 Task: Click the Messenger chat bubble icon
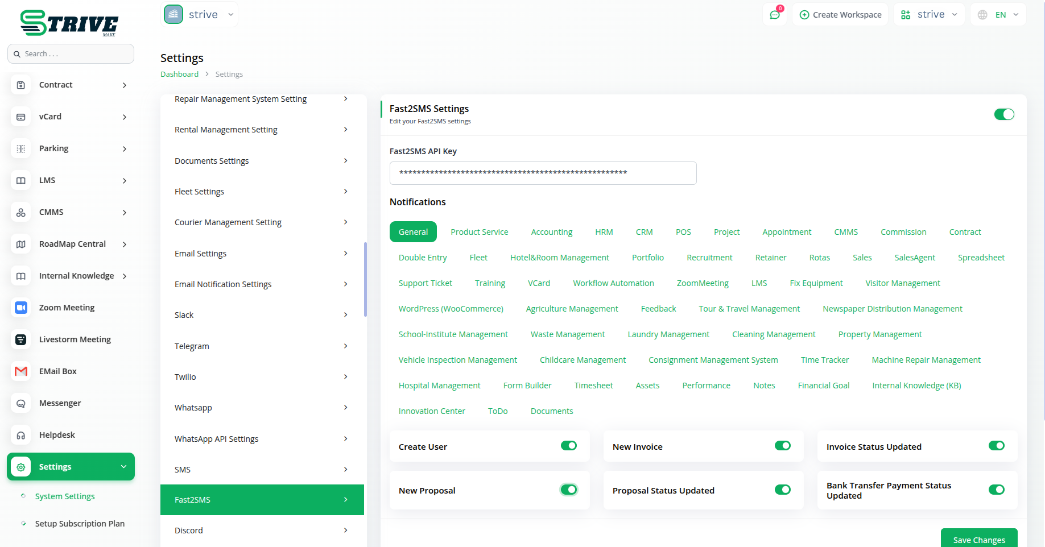(x=21, y=403)
